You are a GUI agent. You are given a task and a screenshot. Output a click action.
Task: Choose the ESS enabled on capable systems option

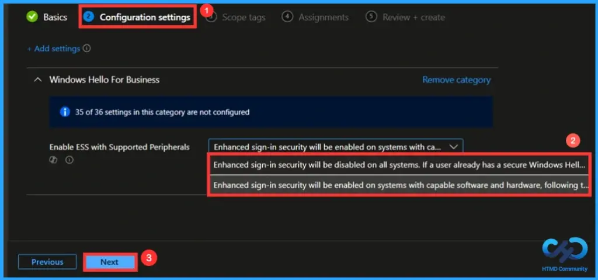(399, 185)
